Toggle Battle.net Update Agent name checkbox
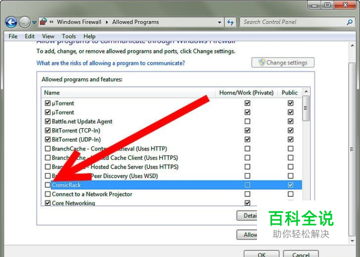This screenshot has width=360, height=257. click(47, 121)
